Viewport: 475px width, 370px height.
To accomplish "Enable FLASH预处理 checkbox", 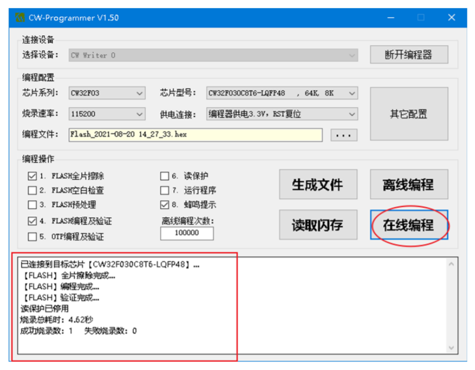I will 32,204.
